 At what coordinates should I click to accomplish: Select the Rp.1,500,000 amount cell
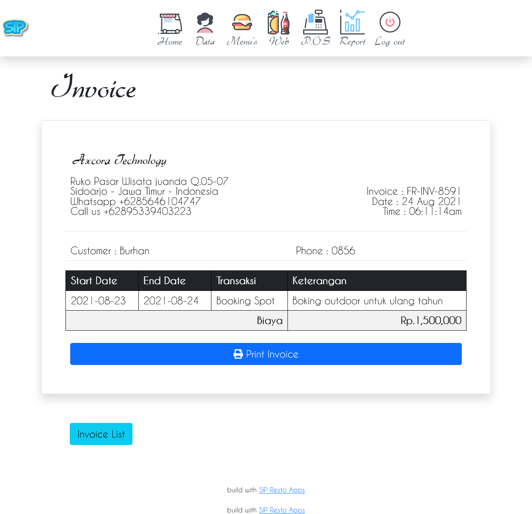(x=377, y=320)
